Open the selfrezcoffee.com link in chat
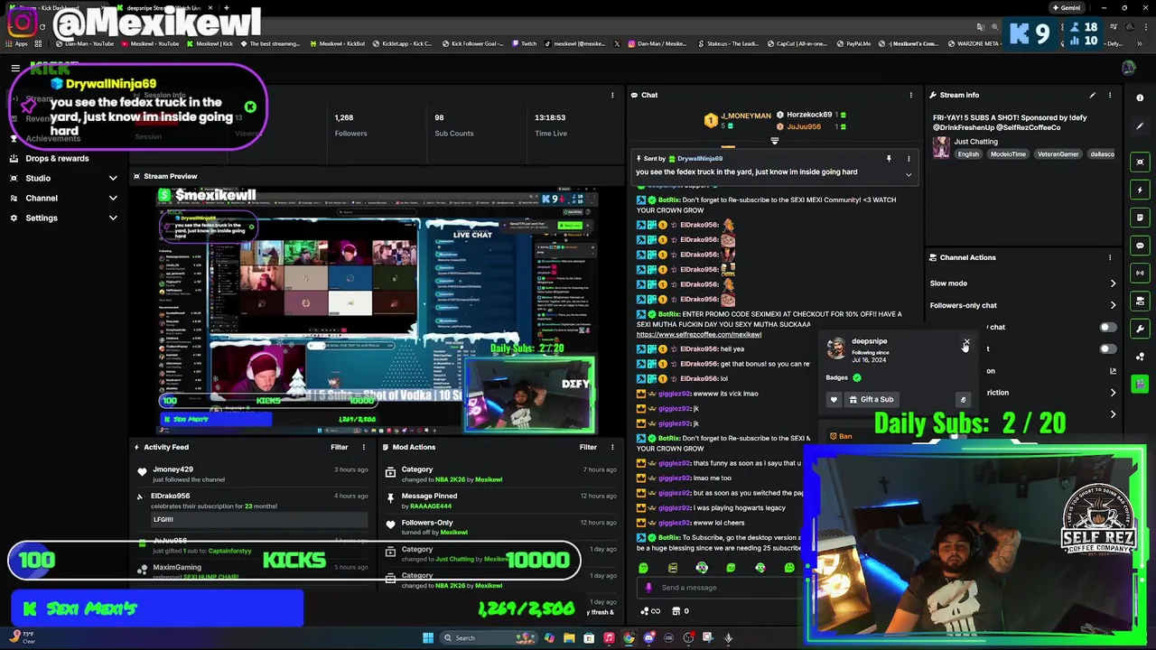Image resolution: width=1156 pixels, height=650 pixels. 699,334
